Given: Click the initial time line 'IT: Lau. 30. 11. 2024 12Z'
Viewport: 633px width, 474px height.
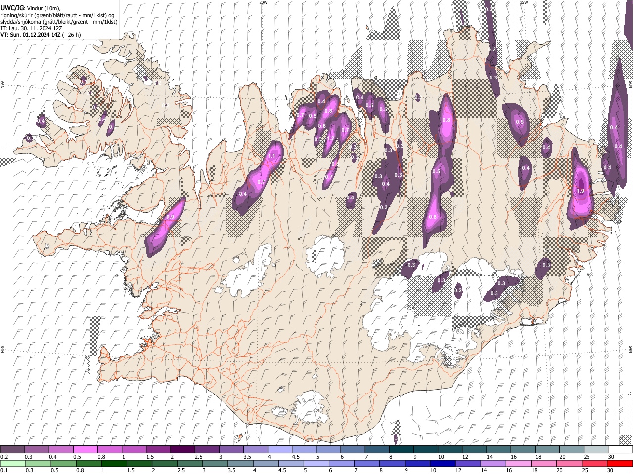Looking at the screenshot, I should click(x=31, y=28).
